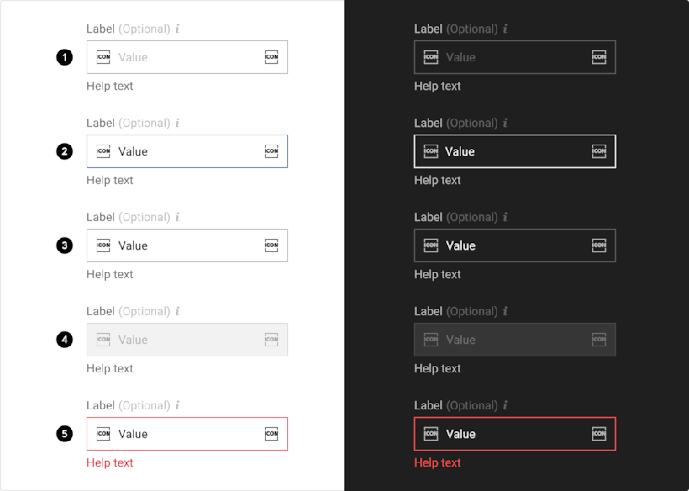
Task: Click trailing icon in blue-bordered light field
Action: (271, 151)
